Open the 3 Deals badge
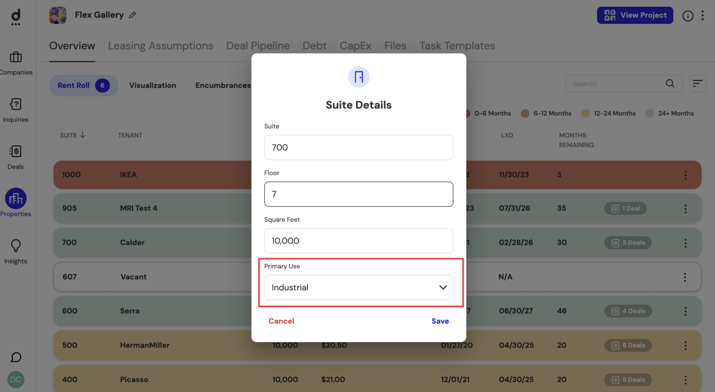The height and width of the screenshot is (392, 715). click(628, 243)
